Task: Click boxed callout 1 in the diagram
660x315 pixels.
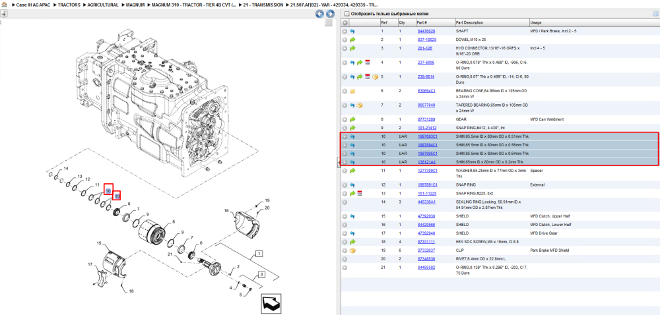Action: 259,253
